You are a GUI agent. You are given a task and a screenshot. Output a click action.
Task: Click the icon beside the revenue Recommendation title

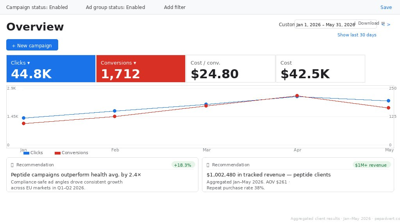[208, 165]
